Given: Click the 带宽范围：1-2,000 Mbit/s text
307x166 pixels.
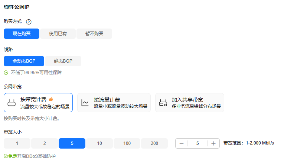Looking at the screenshot, I should [x=249, y=143].
